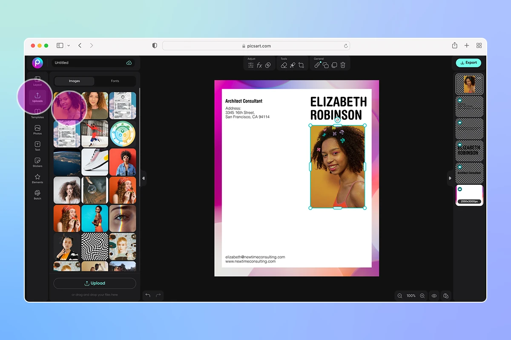Delete the selected layer with trash icon
The image size is (511, 340).
point(343,65)
